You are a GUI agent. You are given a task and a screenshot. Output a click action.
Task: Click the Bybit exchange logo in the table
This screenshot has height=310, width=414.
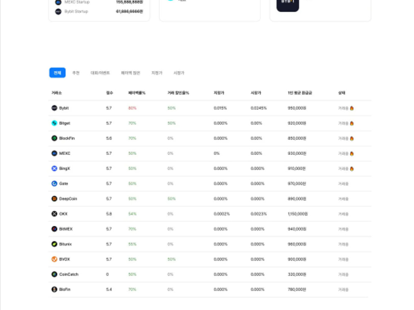pos(54,108)
